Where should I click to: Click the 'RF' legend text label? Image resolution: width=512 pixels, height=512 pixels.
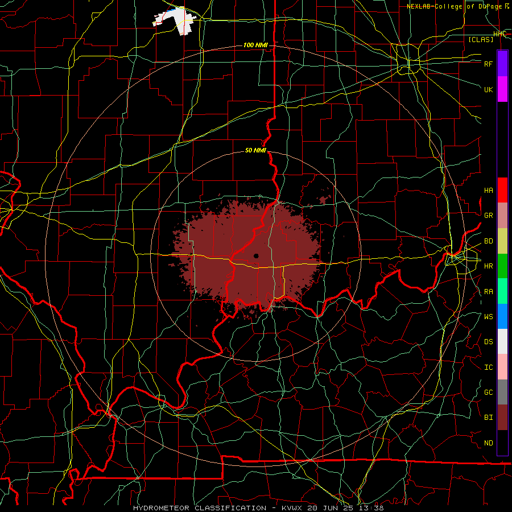coord(488,64)
